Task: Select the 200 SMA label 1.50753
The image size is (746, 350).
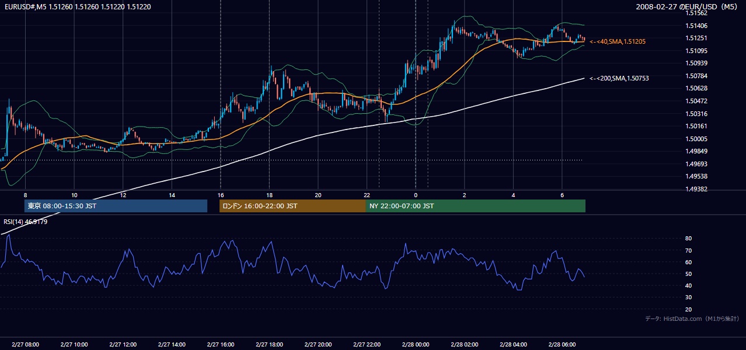Action: [619, 78]
